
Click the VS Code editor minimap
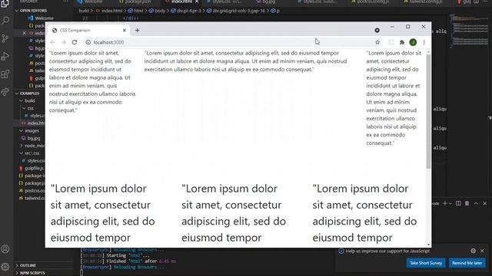(x=469, y=31)
